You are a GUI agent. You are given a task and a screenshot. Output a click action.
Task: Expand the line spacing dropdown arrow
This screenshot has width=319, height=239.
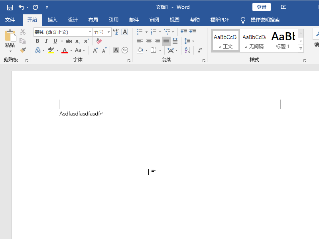coord(193,41)
